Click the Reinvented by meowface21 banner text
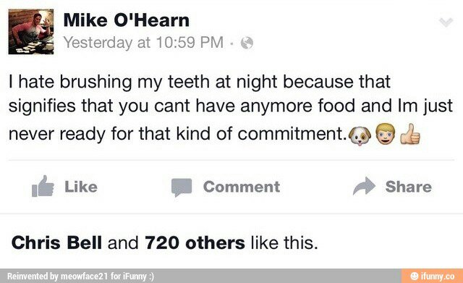This screenshot has width=463, height=283. 80,276
